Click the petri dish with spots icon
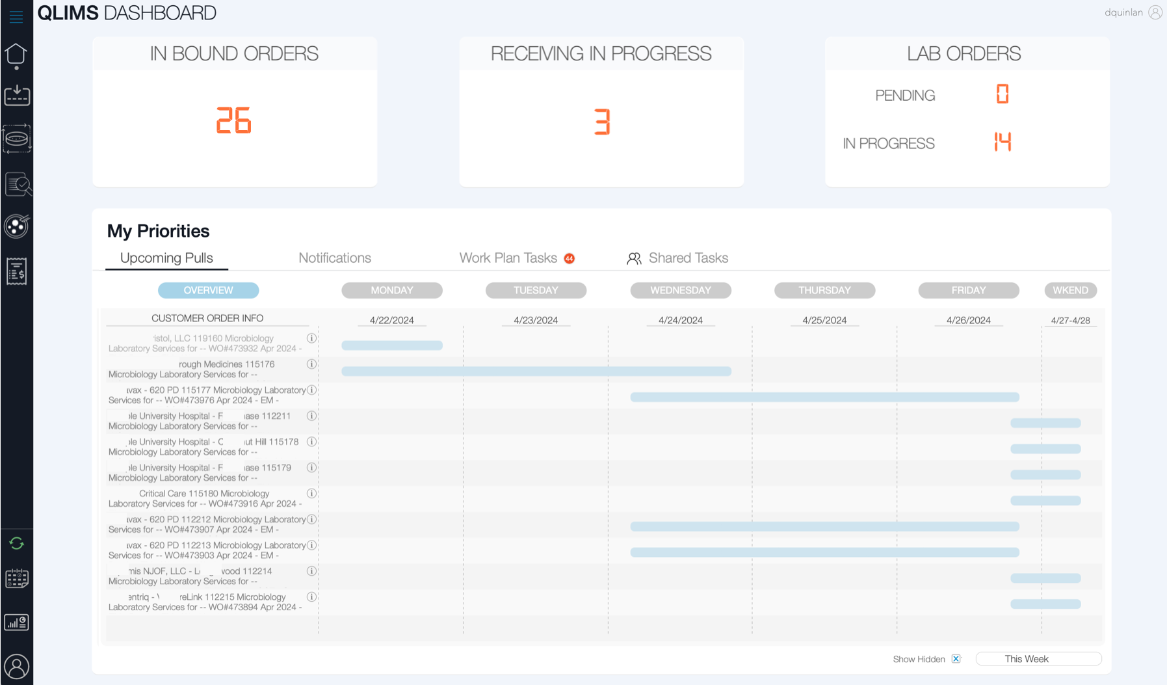1167x685 pixels. coord(16,226)
